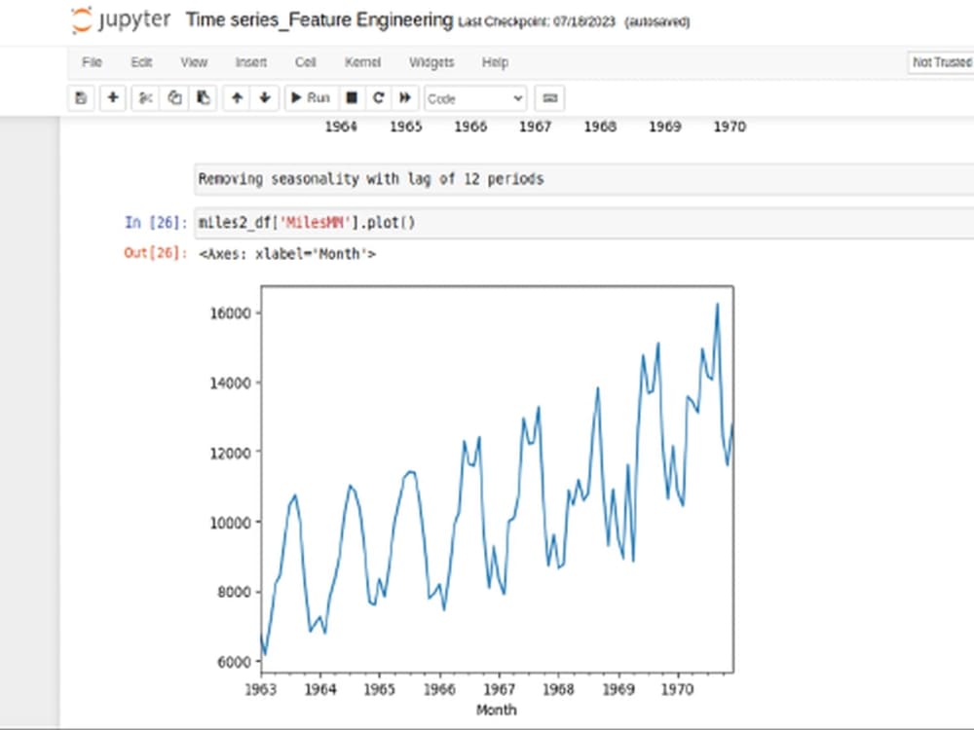974x730 pixels.
Task: Open the Edit menu
Action: pyautogui.click(x=141, y=62)
